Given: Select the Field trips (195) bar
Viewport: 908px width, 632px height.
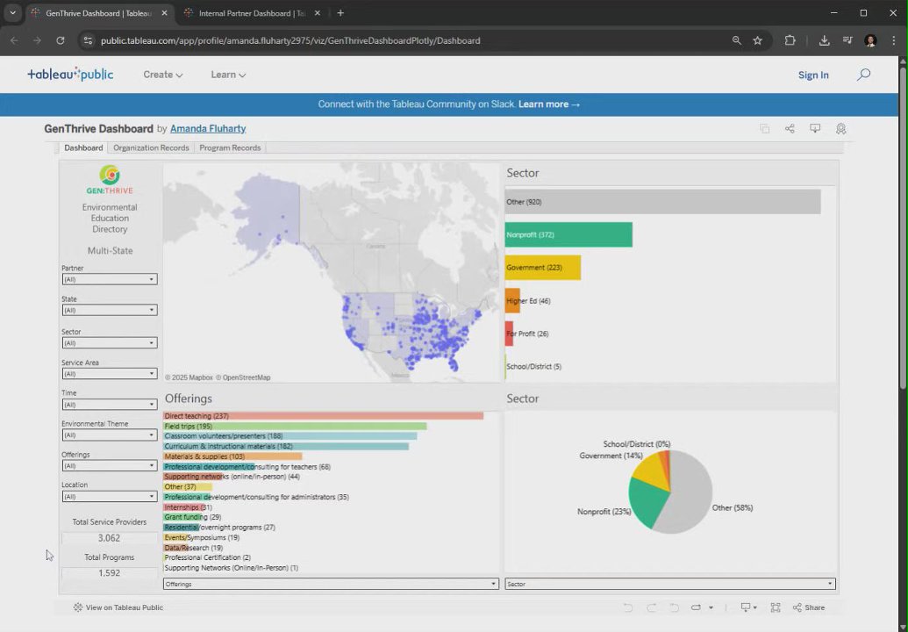Looking at the screenshot, I should pyautogui.click(x=295, y=427).
